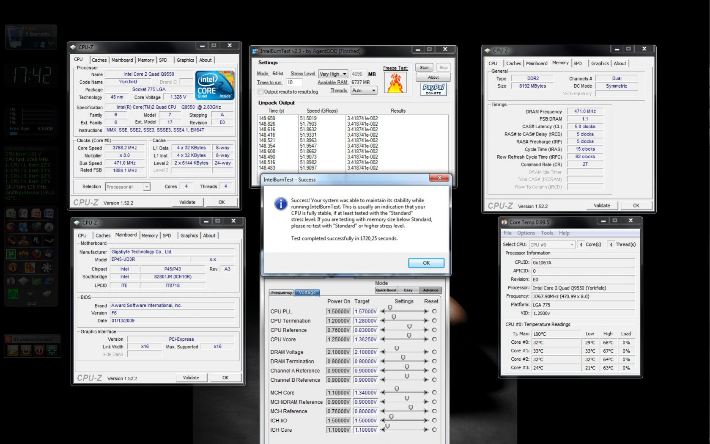
Task: Select the Reset radio for CPU PLL
Action: [434, 311]
